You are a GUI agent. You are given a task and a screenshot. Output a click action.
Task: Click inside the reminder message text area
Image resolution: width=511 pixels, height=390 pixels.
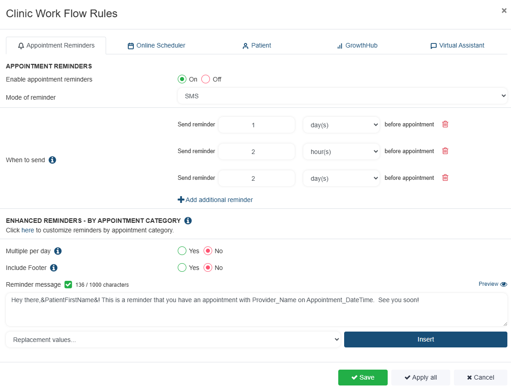[257, 309]
